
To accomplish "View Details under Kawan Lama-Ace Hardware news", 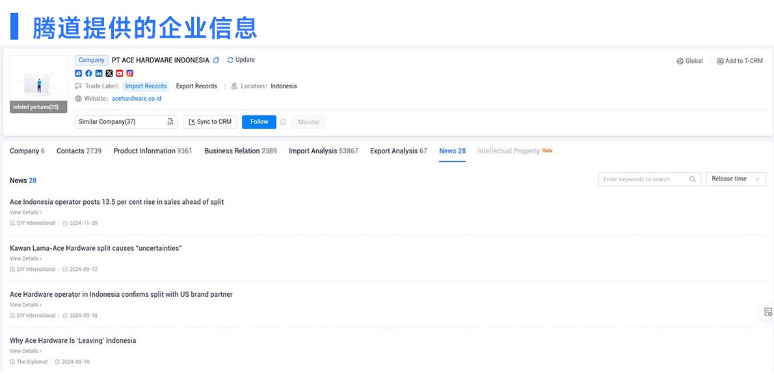I will tap(25, 258).
